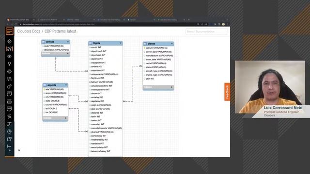This screenshot has height=174, width=310.
Task: Click 'origin VARCHAR(45)' in flights table
Action: pyautogui.click(x=101, y=105)
